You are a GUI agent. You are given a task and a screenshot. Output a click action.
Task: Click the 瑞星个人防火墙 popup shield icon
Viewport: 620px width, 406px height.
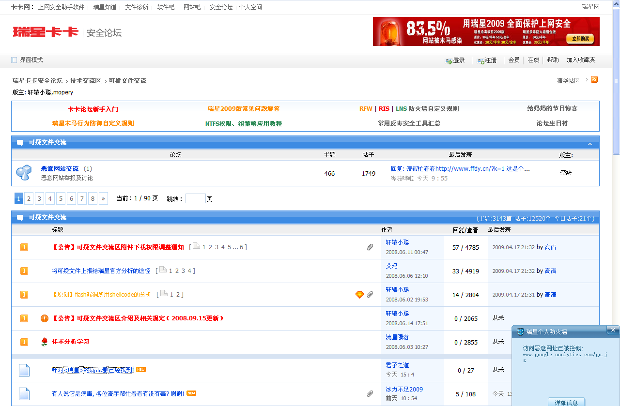click(x=520, y=332)
